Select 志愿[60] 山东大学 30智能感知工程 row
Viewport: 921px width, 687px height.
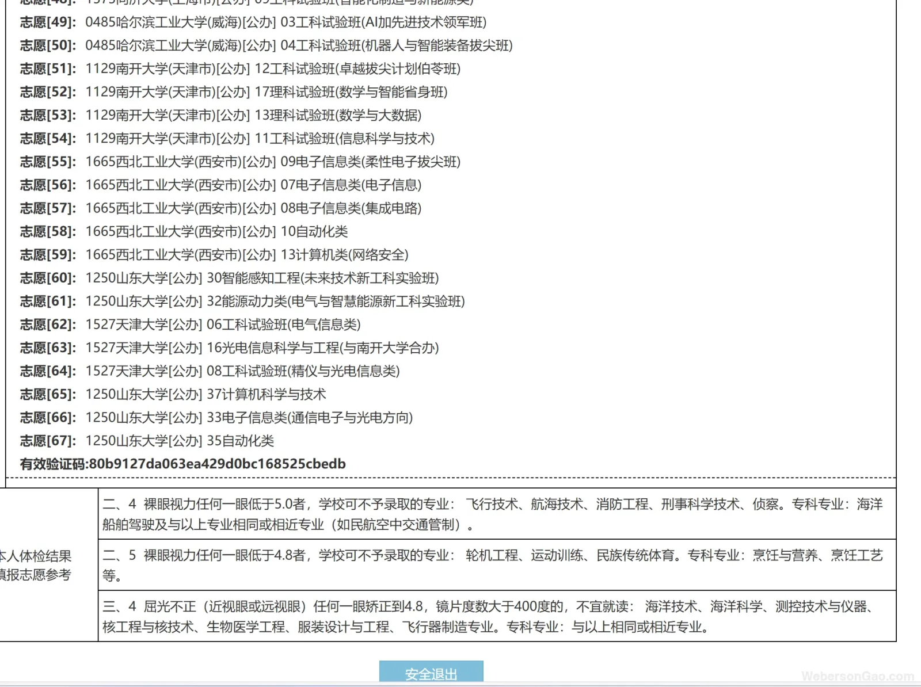(x=229, y=278)
